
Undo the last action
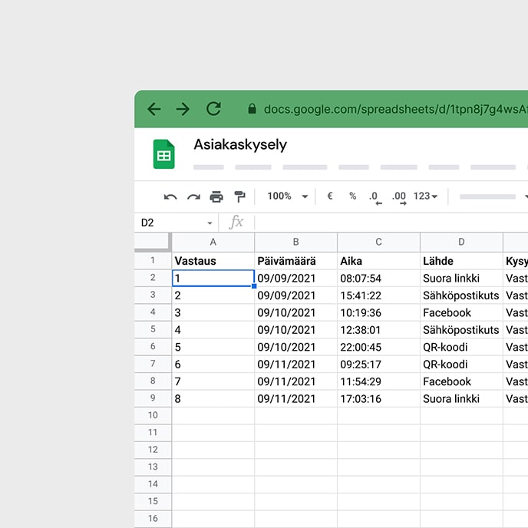(170, 196)
